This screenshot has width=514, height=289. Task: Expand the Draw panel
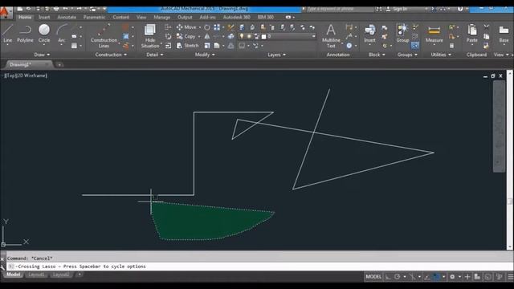(42, 55)
